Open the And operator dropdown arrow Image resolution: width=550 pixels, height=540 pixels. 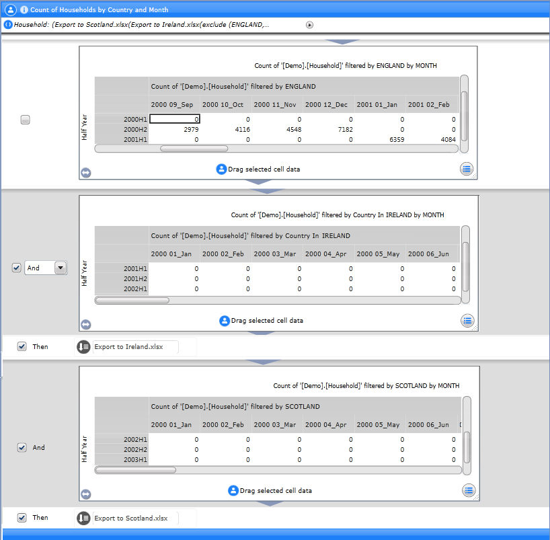tap(61, 268)
